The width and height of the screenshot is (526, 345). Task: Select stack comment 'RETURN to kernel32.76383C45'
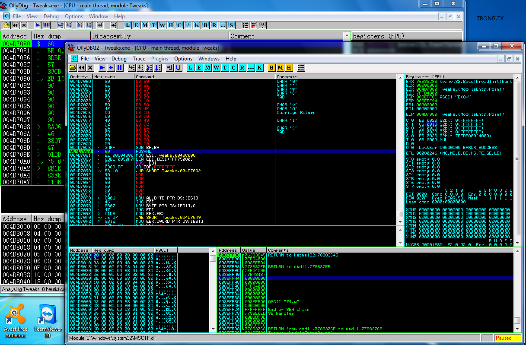[303, 255]
